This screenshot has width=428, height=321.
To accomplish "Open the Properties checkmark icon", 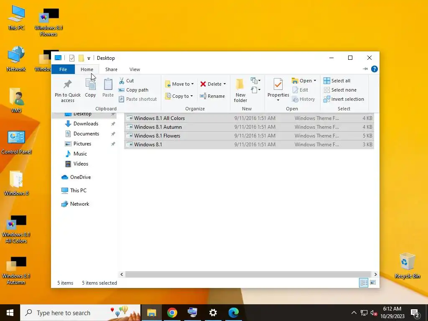I will 278,84.
